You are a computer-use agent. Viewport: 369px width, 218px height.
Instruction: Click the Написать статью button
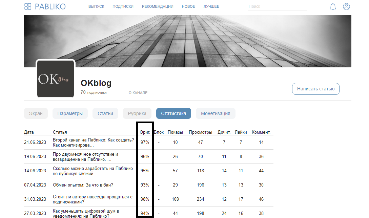click(315, 89)
